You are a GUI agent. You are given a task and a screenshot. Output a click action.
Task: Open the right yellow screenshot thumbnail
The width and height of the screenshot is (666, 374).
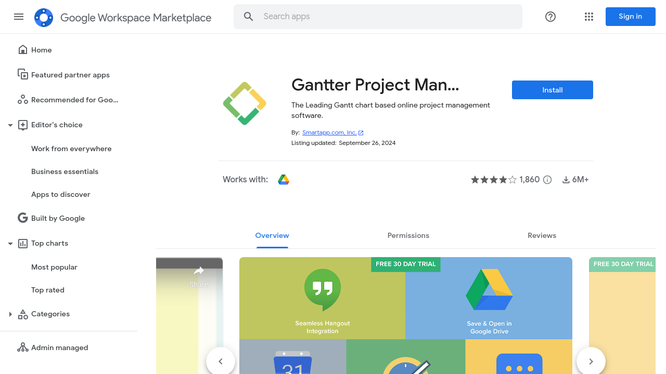pyautogui.click(x=622, y=316)
